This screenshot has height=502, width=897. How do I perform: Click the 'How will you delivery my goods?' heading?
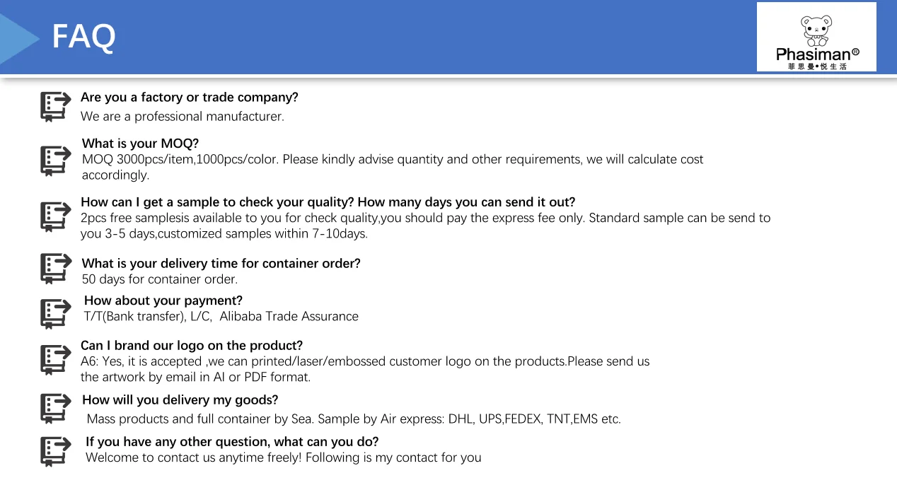pos(180,400)
